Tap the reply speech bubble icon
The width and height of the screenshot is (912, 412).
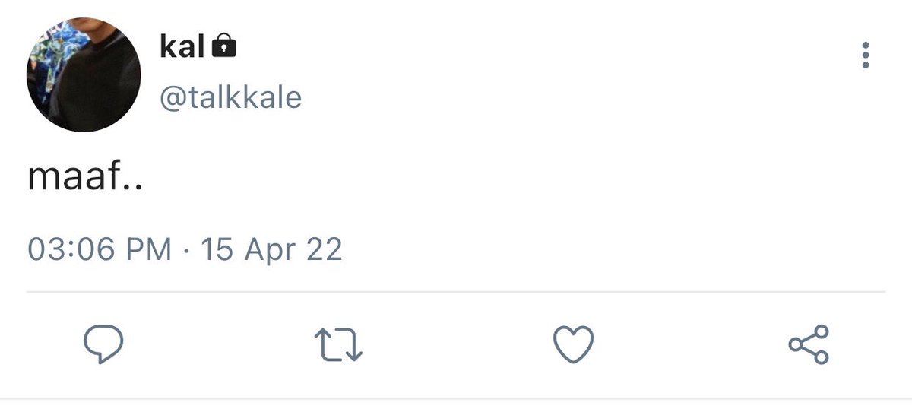(103, 346)
